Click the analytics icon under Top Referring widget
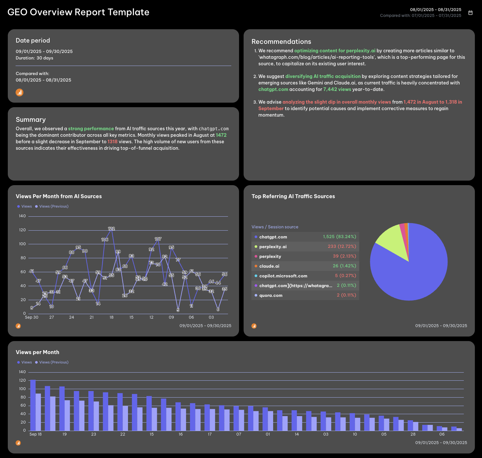 tap(254, 326)
